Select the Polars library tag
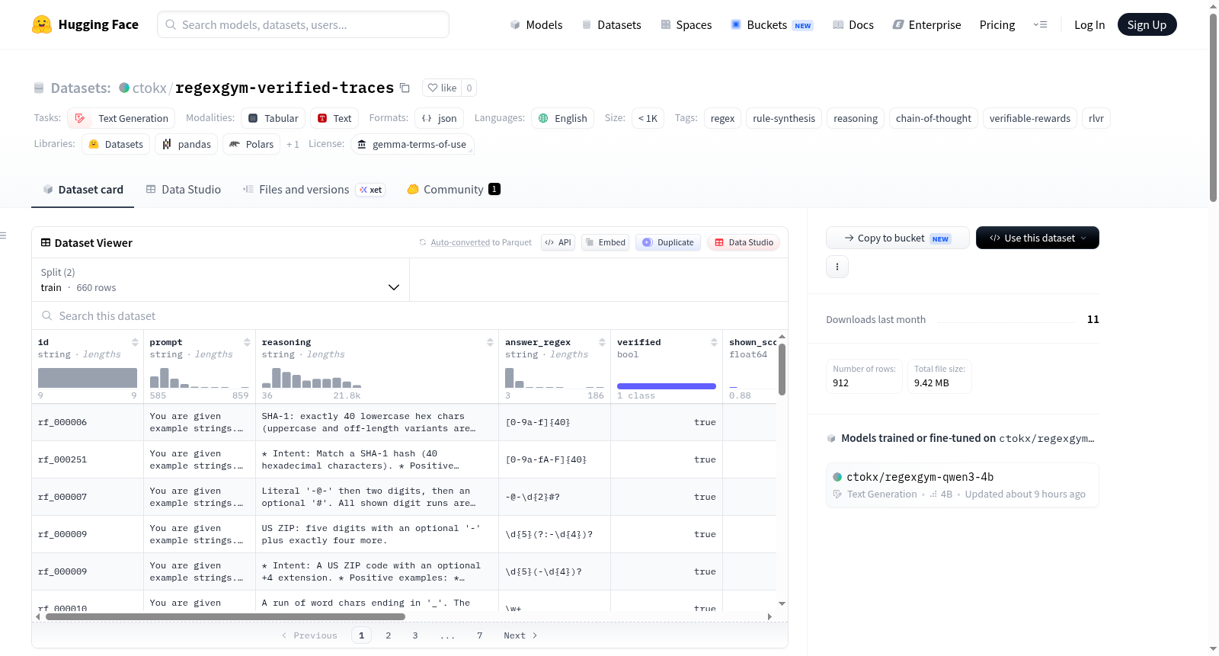The image size is (1219, 656). click(x=251, y=144)
